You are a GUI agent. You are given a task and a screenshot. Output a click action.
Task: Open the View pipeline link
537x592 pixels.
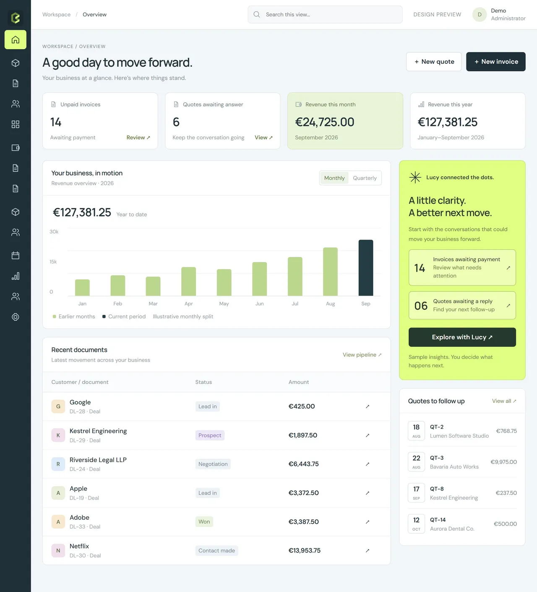[362, 355]
